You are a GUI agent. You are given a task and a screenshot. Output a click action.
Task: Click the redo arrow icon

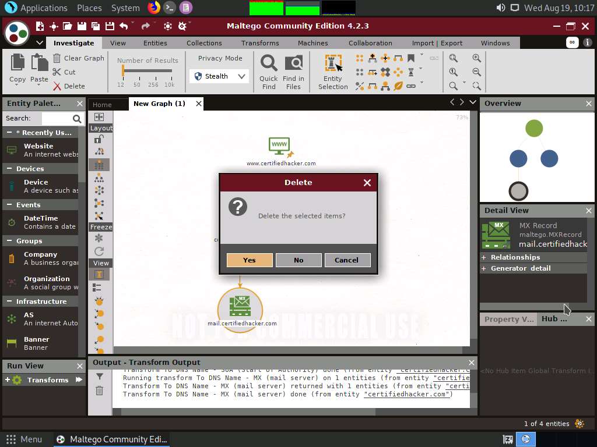pos(145,26)
